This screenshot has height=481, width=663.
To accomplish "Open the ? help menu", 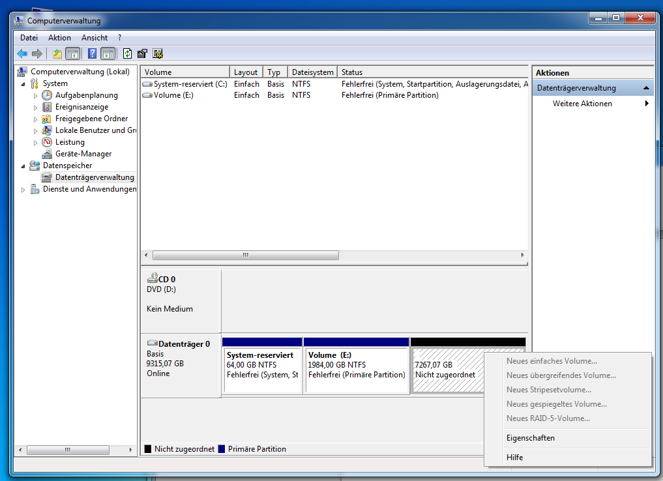I will tap(120, 38).
